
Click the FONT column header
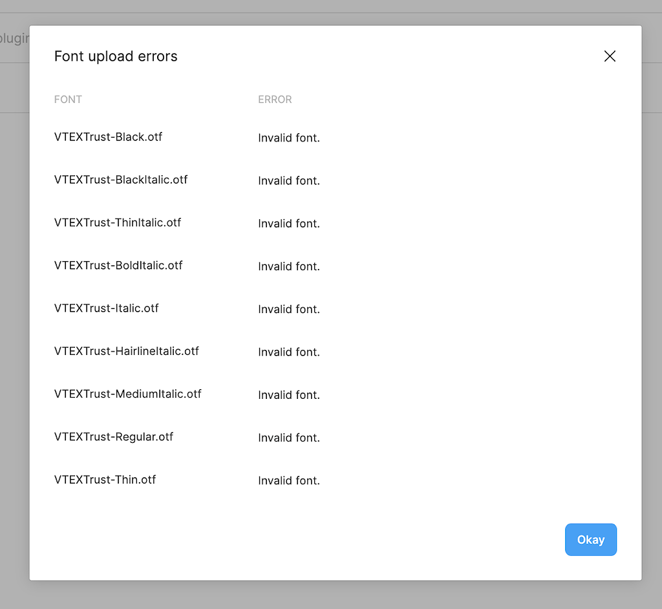tap(68, 100)
